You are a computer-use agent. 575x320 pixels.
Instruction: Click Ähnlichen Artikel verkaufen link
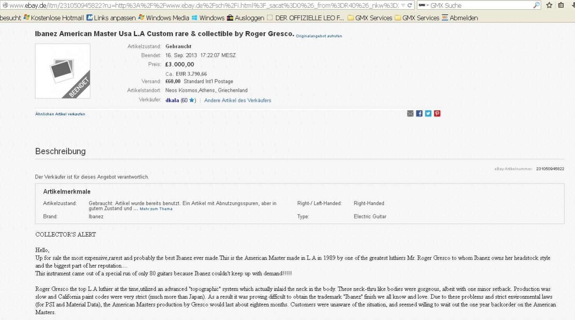pos(60,114)
